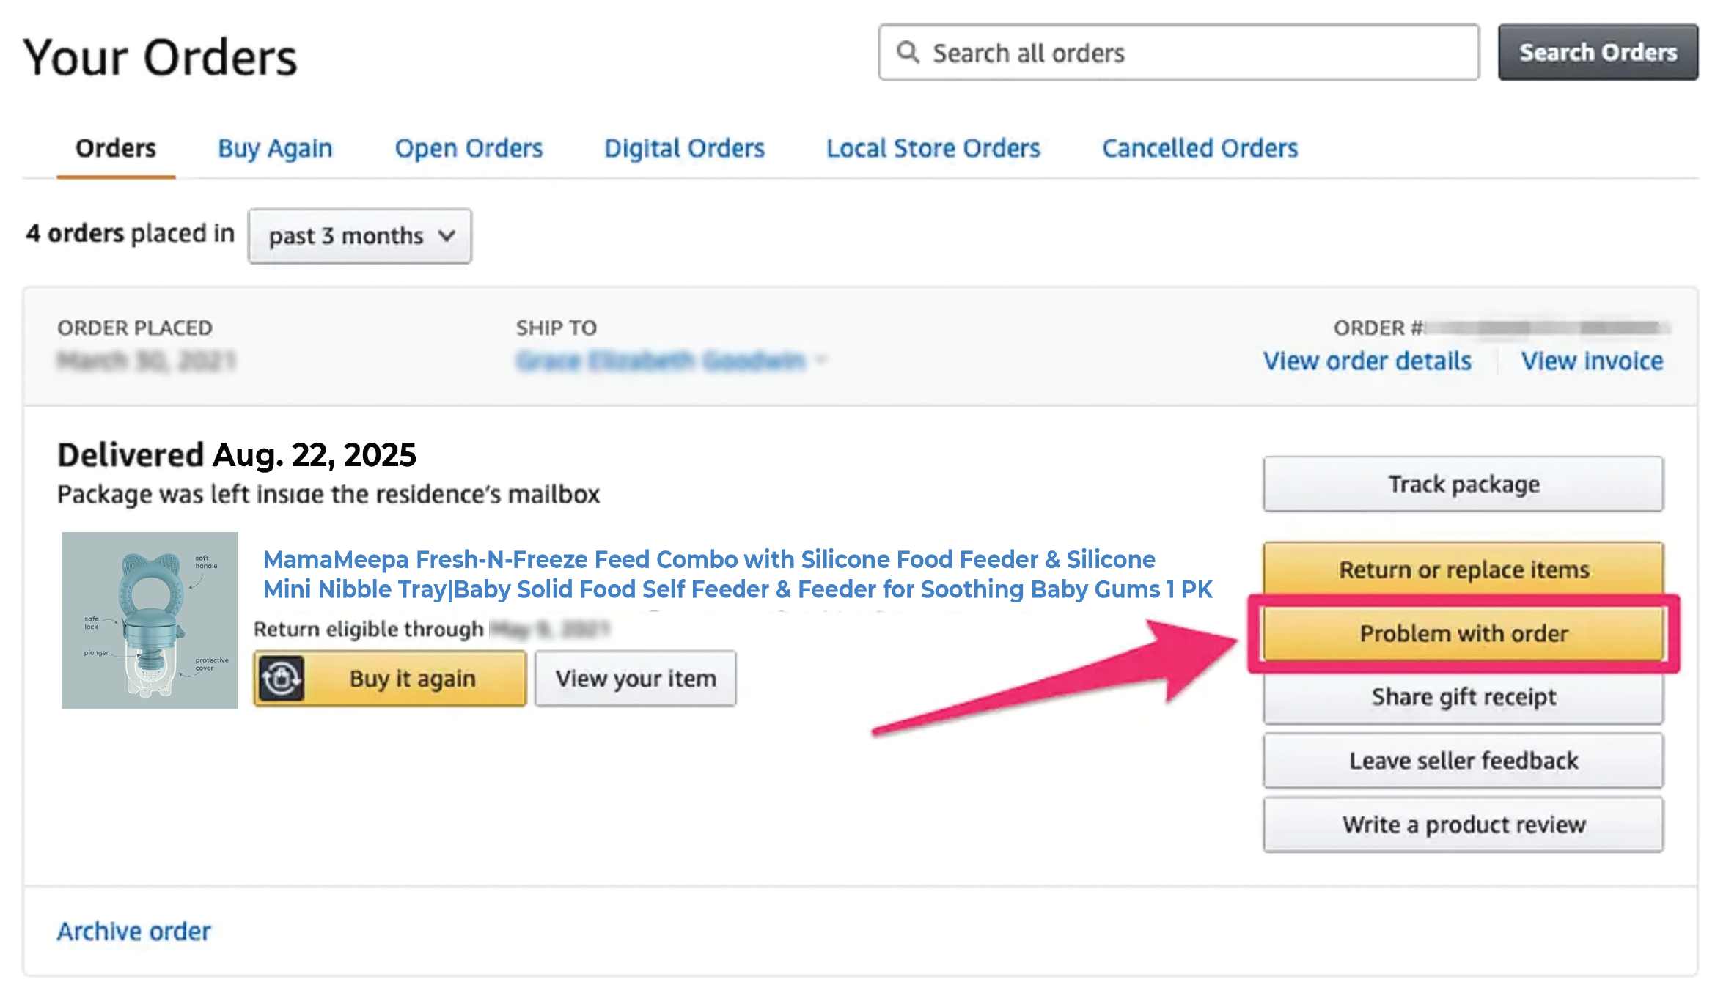Image resolution: width=1726 pixels, height=996 pixels.
Task: Open the View invoice link
Action: pos(1592,361)
